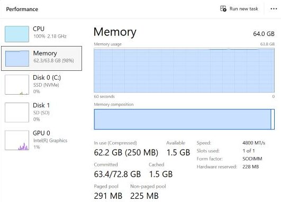Click the Committed 63.4/72.8 GB value

[117, 175]
